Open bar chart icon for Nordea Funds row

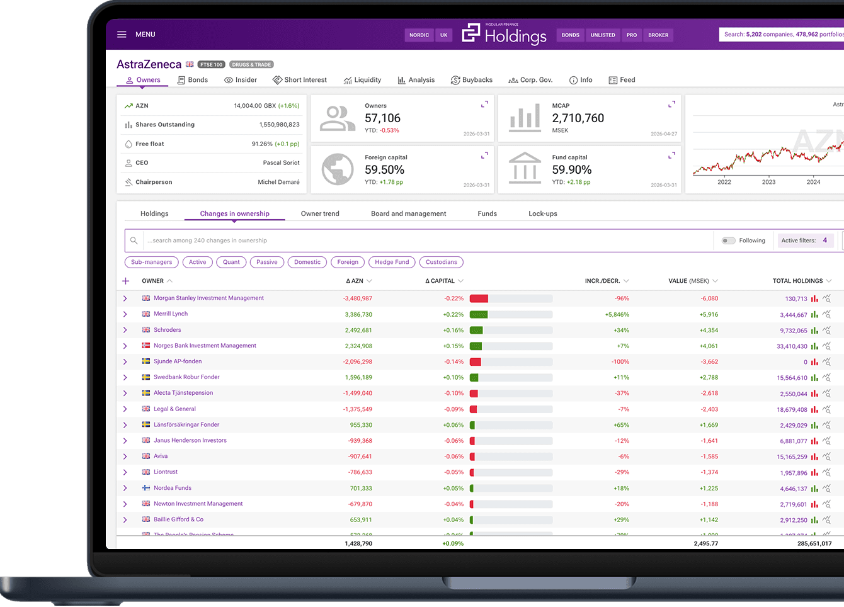click(x=814, y=488)
